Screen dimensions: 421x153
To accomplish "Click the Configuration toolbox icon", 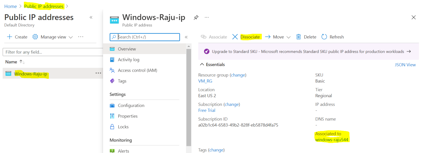I will click(112, 105).
